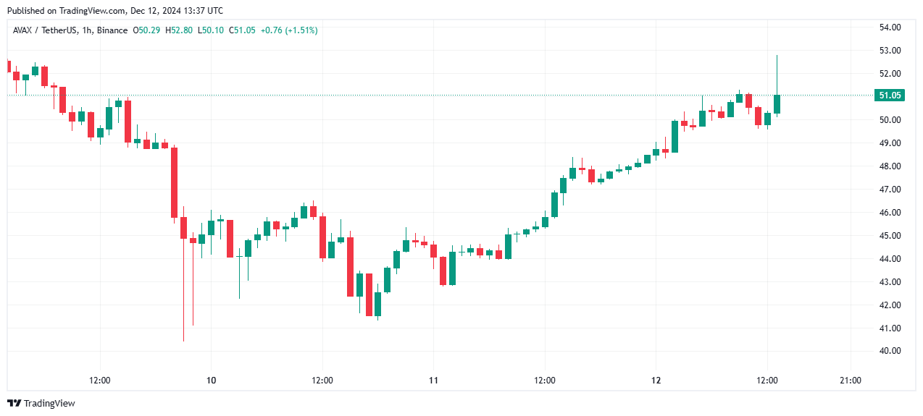
Task: Click date label 10 on time axis
Action: tap(211, 381)
